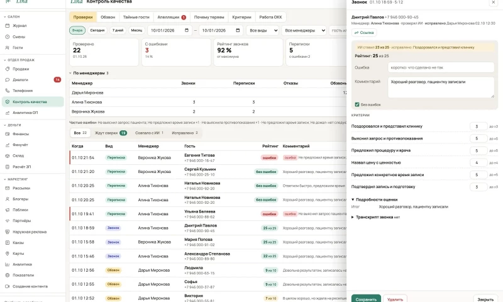Open Диалоги with 14 badge
Screen dimensions: 503x302
pyautogui.click(x=32, y=80)
